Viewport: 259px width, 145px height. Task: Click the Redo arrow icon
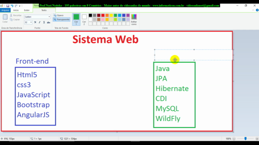16,6
